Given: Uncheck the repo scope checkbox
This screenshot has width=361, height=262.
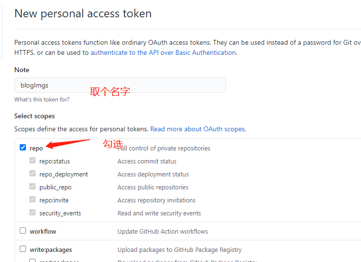Looking at the screenshot, I should coord(23,148).
